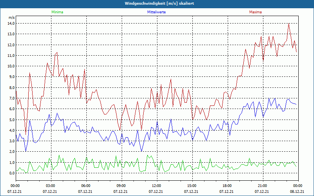
Task: Click the chart title Windgeschwindigkeit [m/s] skaliert
Action: pos(159,4)
